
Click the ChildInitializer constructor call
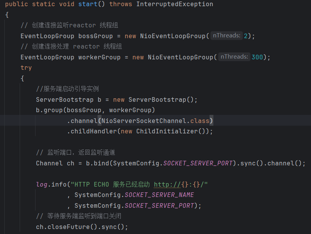tap(167, 131)
